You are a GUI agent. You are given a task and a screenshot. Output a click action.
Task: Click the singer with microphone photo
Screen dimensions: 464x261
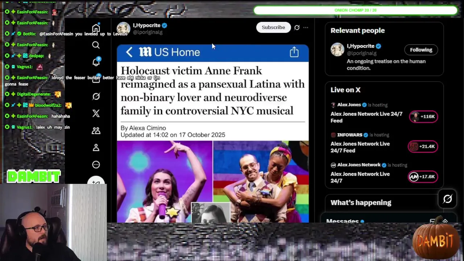(165, 181)
